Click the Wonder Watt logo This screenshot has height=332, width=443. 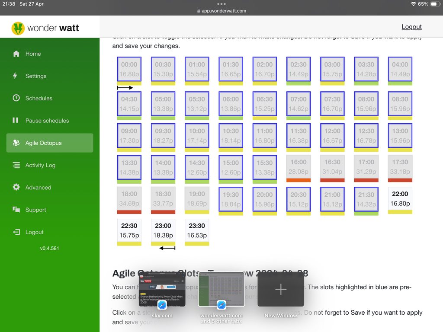[45, 29]
